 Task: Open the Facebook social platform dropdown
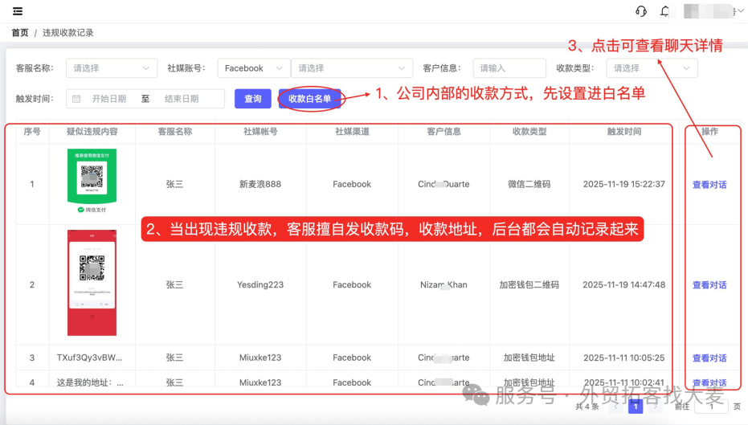coord(254,68)
